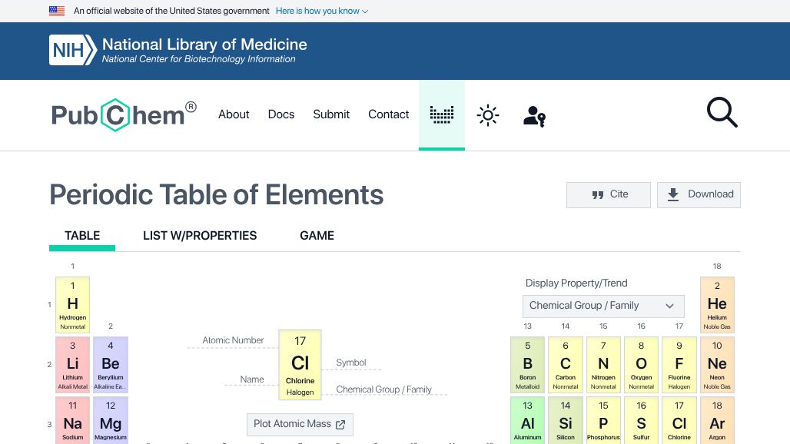Viewport: 790px width, 444px height.
Task: Open the search magnifier icon
Action: coord(722,112)
